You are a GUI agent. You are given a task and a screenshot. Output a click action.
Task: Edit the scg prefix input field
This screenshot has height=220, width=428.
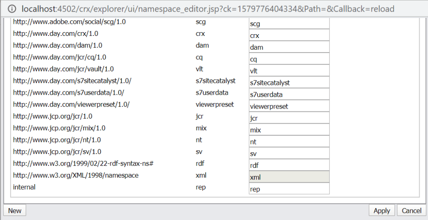289,24
